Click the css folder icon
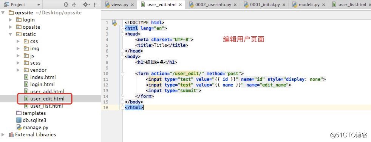Viewport: 371px width, 142px height. [x=26, y=42]
